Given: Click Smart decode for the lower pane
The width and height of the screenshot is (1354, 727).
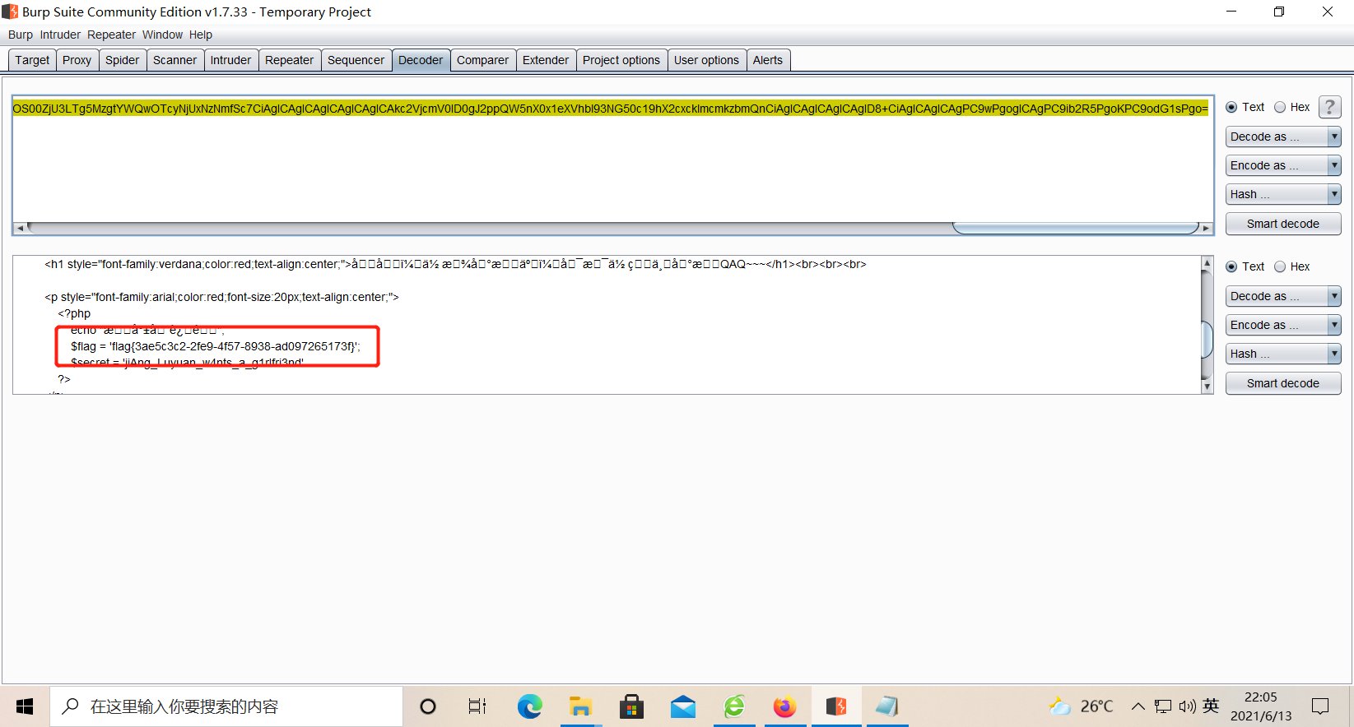Looking at the screenshot, I should point(1283,383).
